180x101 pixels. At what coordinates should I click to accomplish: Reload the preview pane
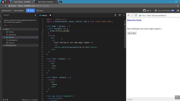tap(136, 15)
